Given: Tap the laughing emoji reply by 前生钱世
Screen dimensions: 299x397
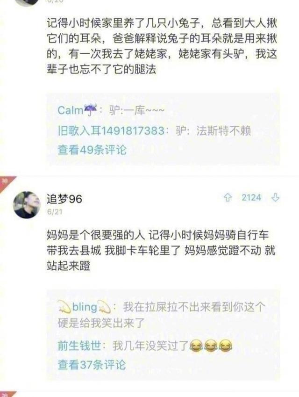Looking at the screenshot, I should (172, 346).
